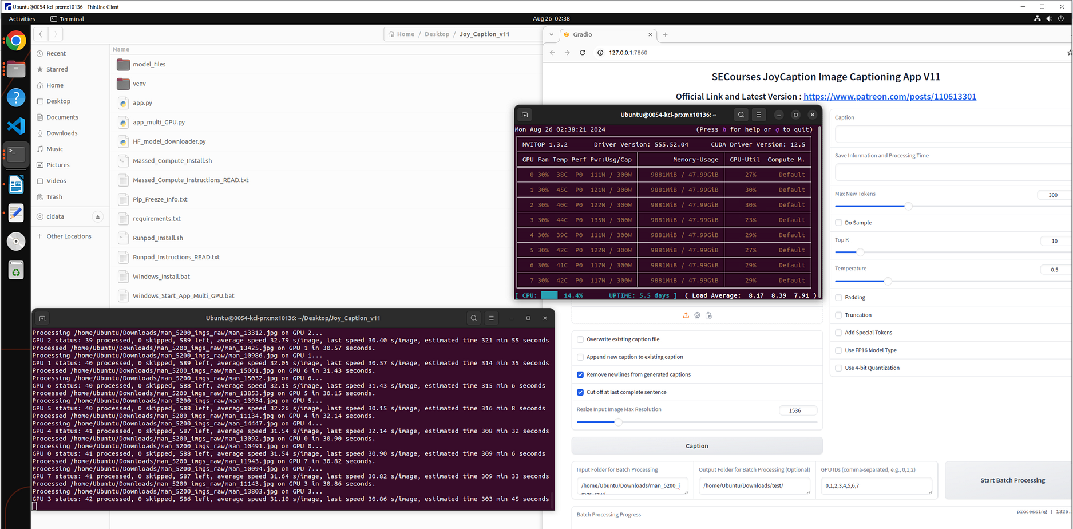The width and height of the screenshot is (1073, 529).
Task: Click the Caption button
Action: pos(697,446)
